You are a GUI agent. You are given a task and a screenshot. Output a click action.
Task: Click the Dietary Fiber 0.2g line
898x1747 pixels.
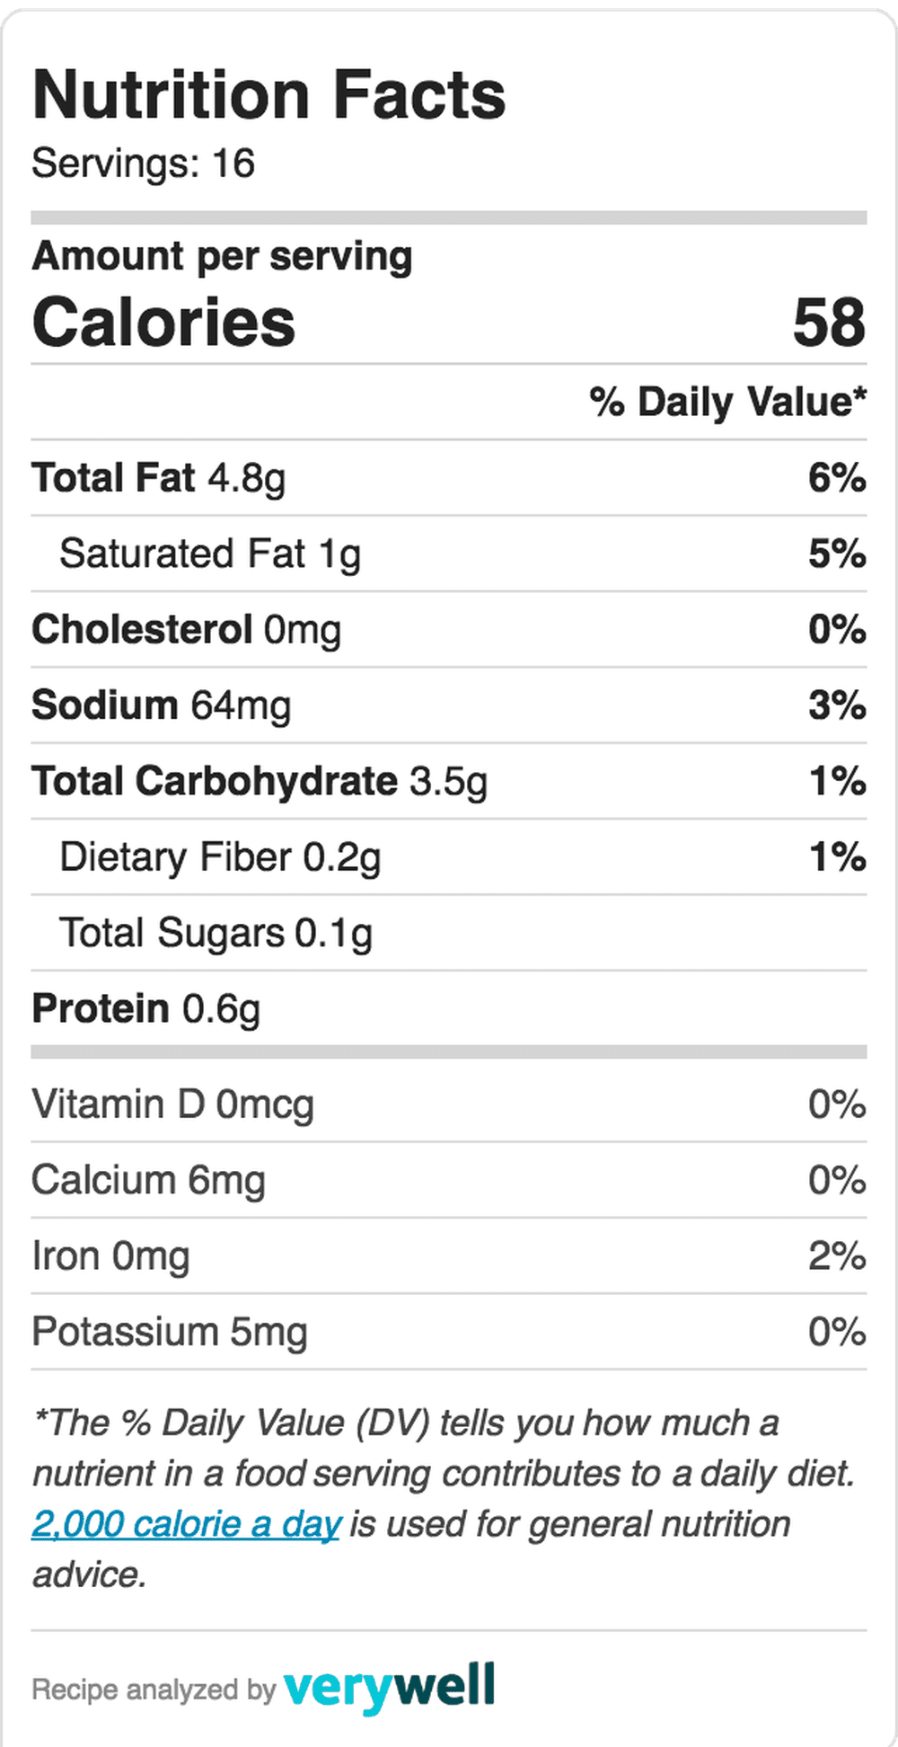449,856
